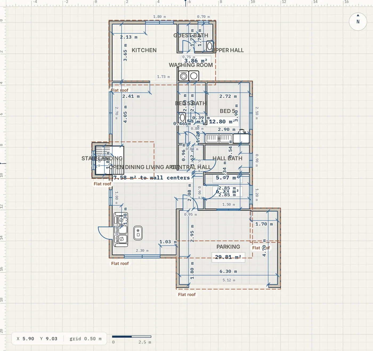This screenshot has height=351, width=373.
Task: Click the BED 5 room label
Action: coord(228,111)
